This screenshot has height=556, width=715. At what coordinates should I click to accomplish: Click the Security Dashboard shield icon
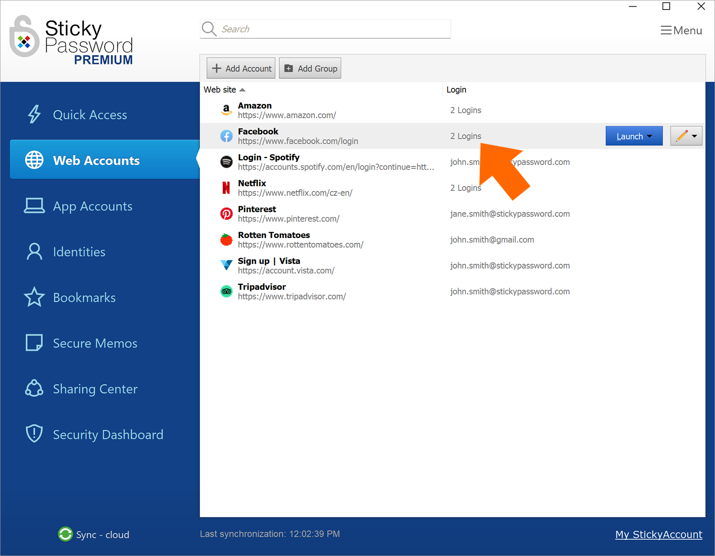(34, 434)
